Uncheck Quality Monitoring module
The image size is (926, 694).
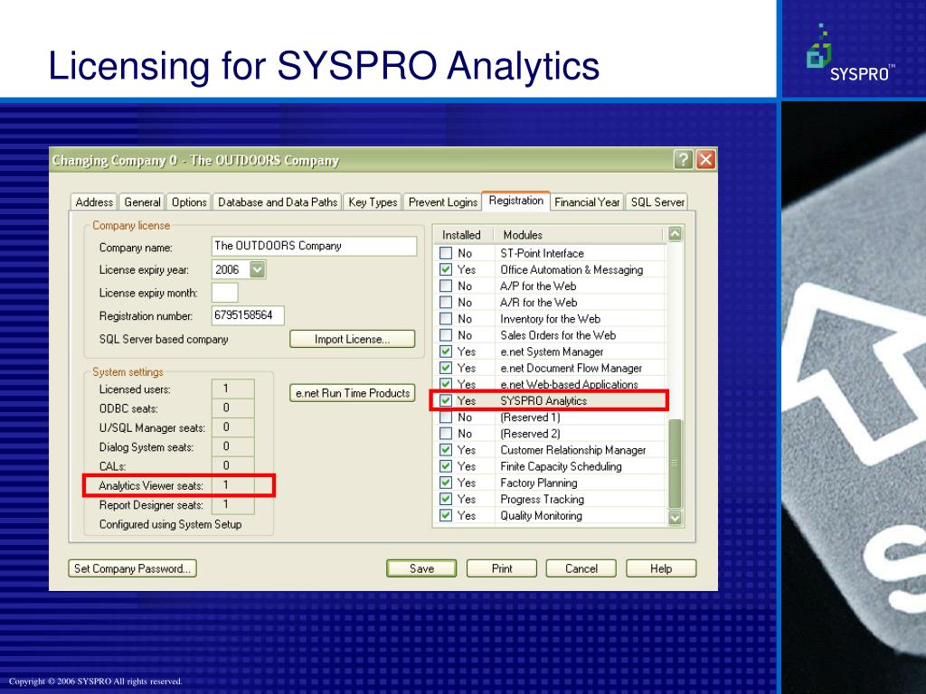pyautogui.click(x=446, y=516)
